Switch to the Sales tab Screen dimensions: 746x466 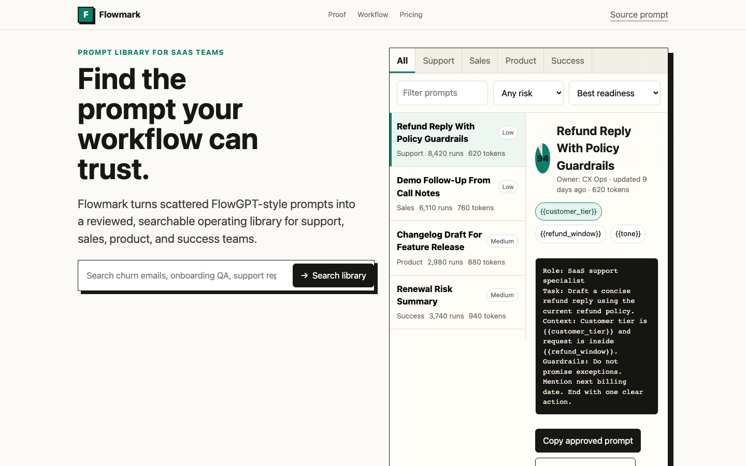(480, 61)
